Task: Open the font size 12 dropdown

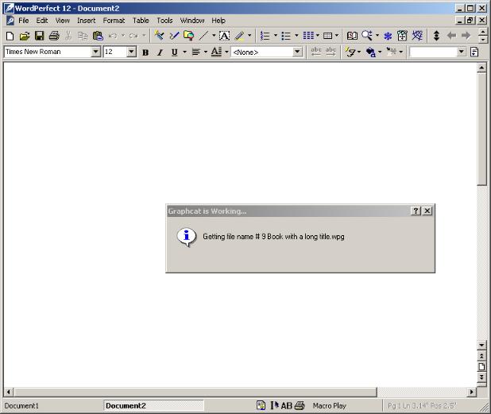Action: 132,52
